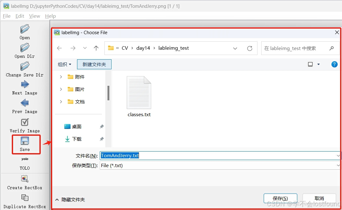
Task: Refresh the lableimg_test folder listing
Action: coord(250,48)
